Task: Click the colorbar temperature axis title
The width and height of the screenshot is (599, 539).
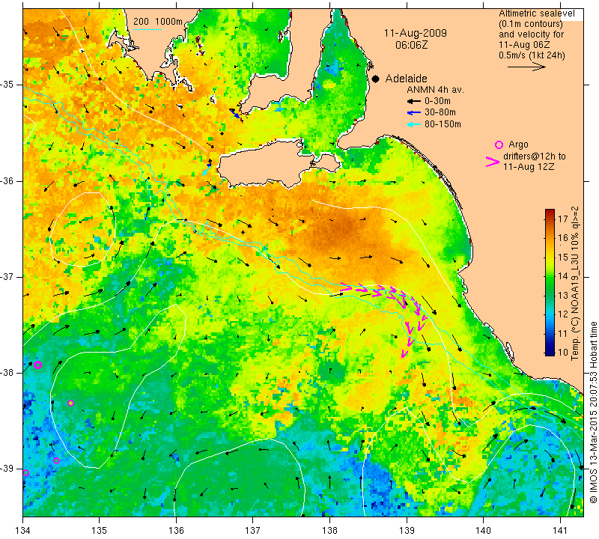Action: pyautogui.click(x=575, y=283)
